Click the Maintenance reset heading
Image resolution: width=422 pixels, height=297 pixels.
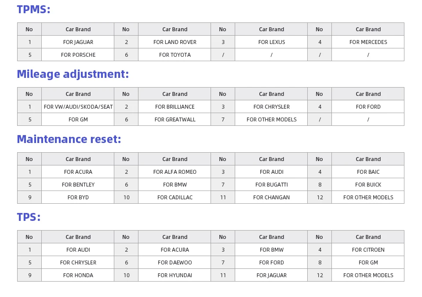pyautogui.click(x=69, y=139)
